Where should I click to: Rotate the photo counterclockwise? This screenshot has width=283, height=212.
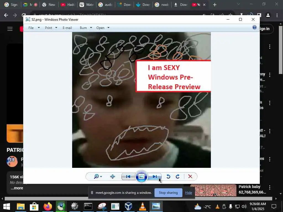pos(168,176)
